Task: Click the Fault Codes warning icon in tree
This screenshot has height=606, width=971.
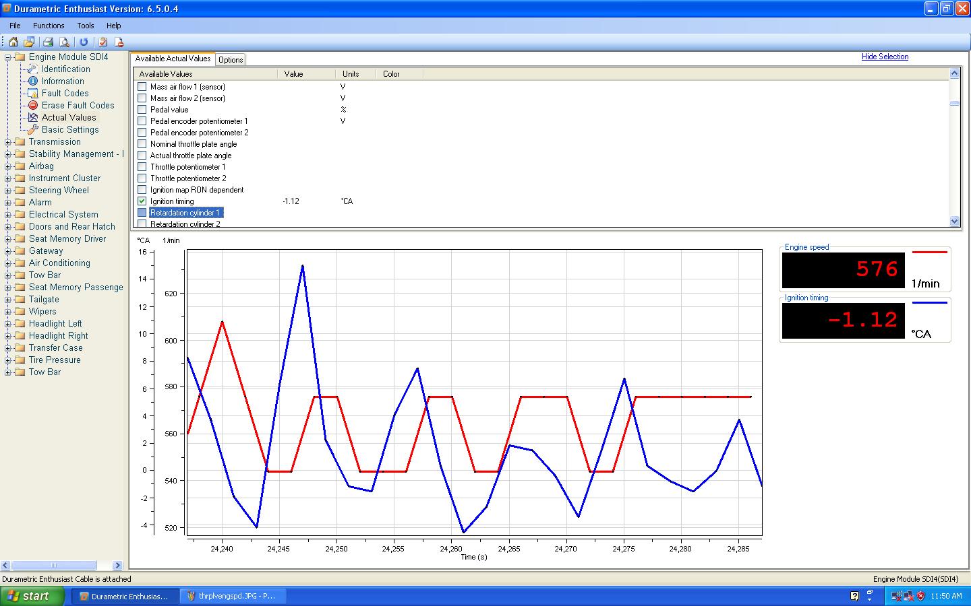Action: coord(32,93)
